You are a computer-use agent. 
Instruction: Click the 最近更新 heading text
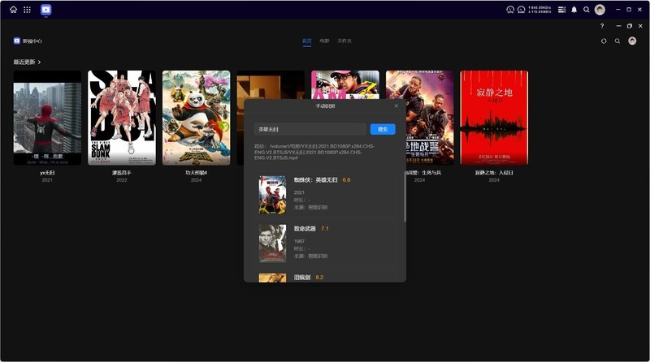tap(24, 62)
